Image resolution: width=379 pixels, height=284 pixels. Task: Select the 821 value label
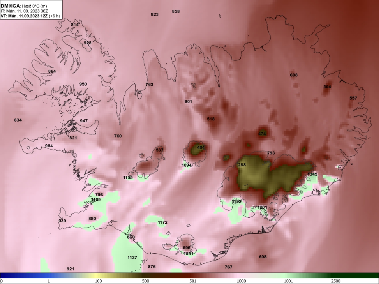pos(73,138)
